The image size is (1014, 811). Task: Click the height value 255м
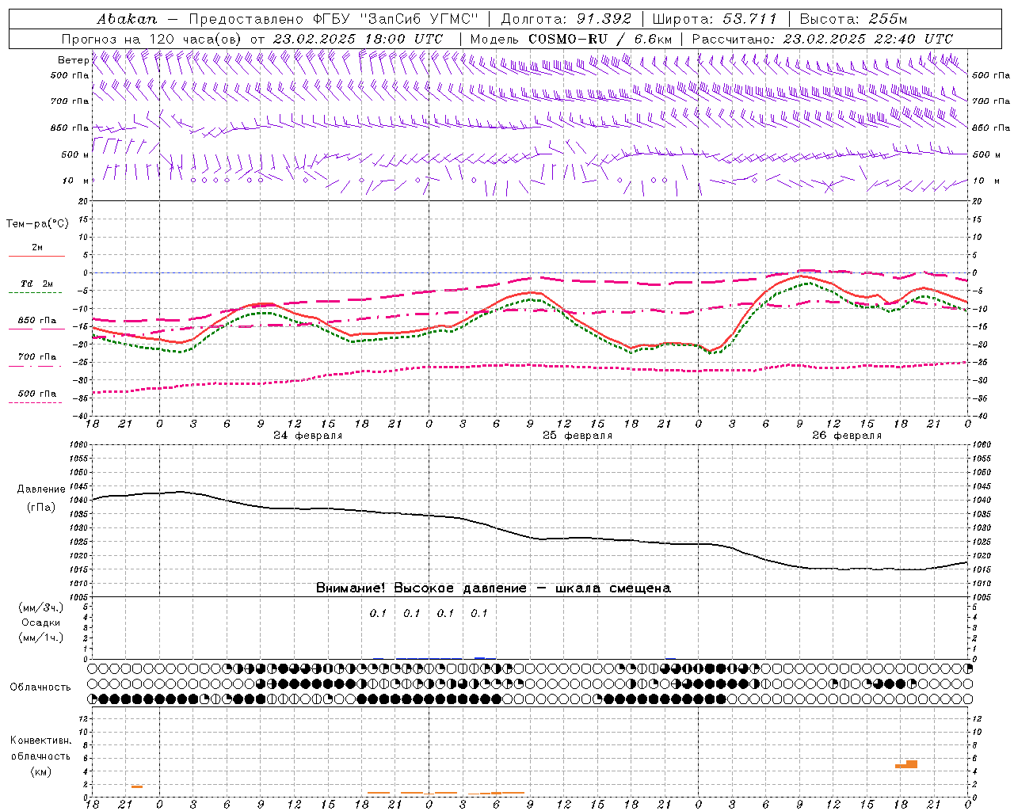pos(887,18)
